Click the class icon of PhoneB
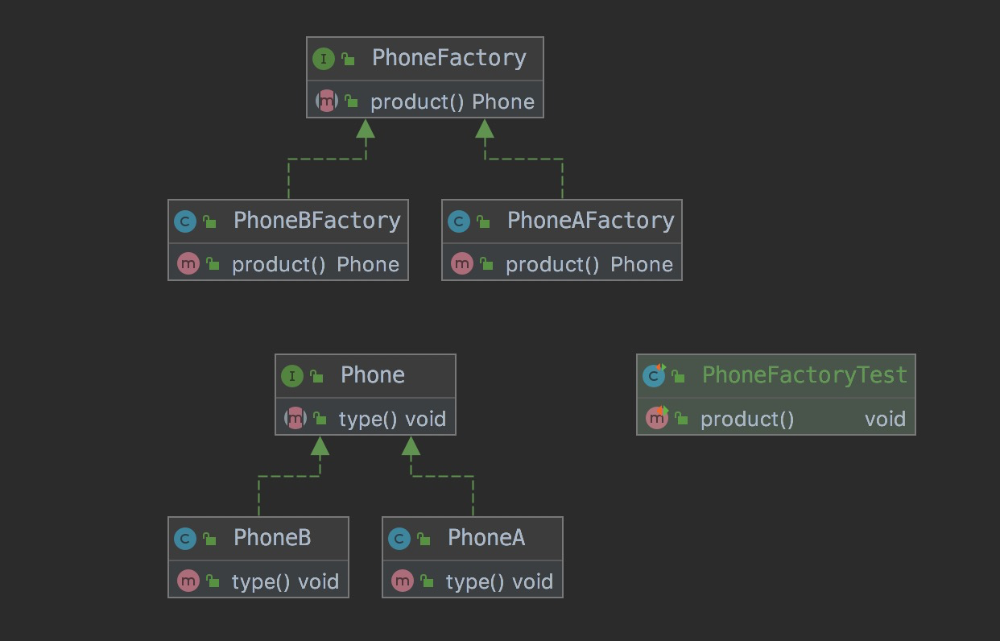 (185, 539)
